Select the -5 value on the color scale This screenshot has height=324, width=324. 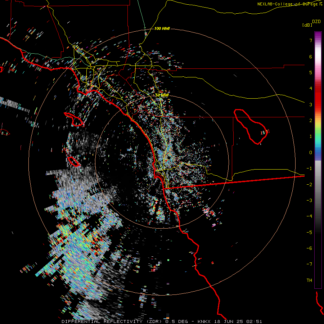[309, 232]
